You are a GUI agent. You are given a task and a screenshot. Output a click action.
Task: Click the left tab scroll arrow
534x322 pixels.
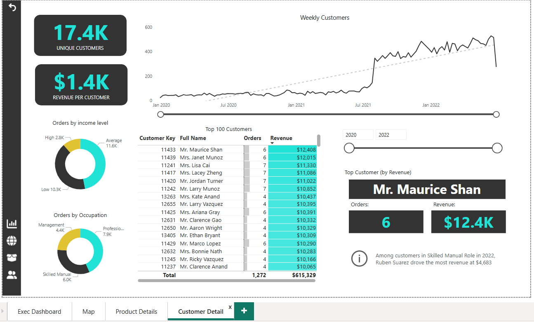point(3,311)
